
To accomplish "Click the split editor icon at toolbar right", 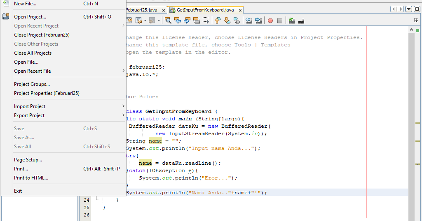I will click(x=416, y=20).
